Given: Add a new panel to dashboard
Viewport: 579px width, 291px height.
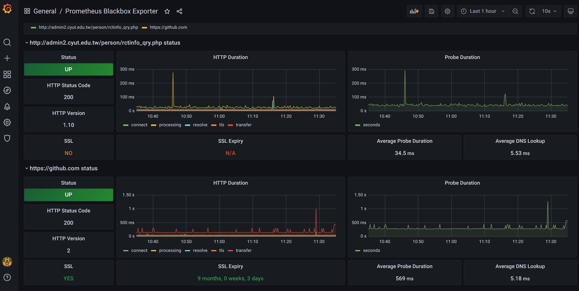Looking at the screenshot, I should [414, 11].
